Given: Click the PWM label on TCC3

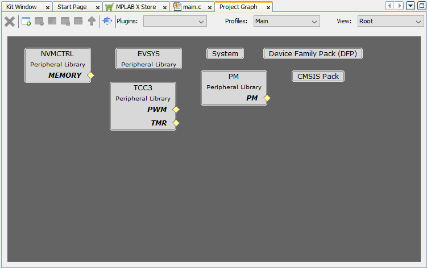Looking at the screenshot, I should (157, 110).
